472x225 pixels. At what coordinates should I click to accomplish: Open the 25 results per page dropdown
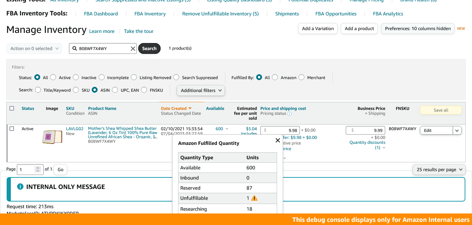(439, 169)
